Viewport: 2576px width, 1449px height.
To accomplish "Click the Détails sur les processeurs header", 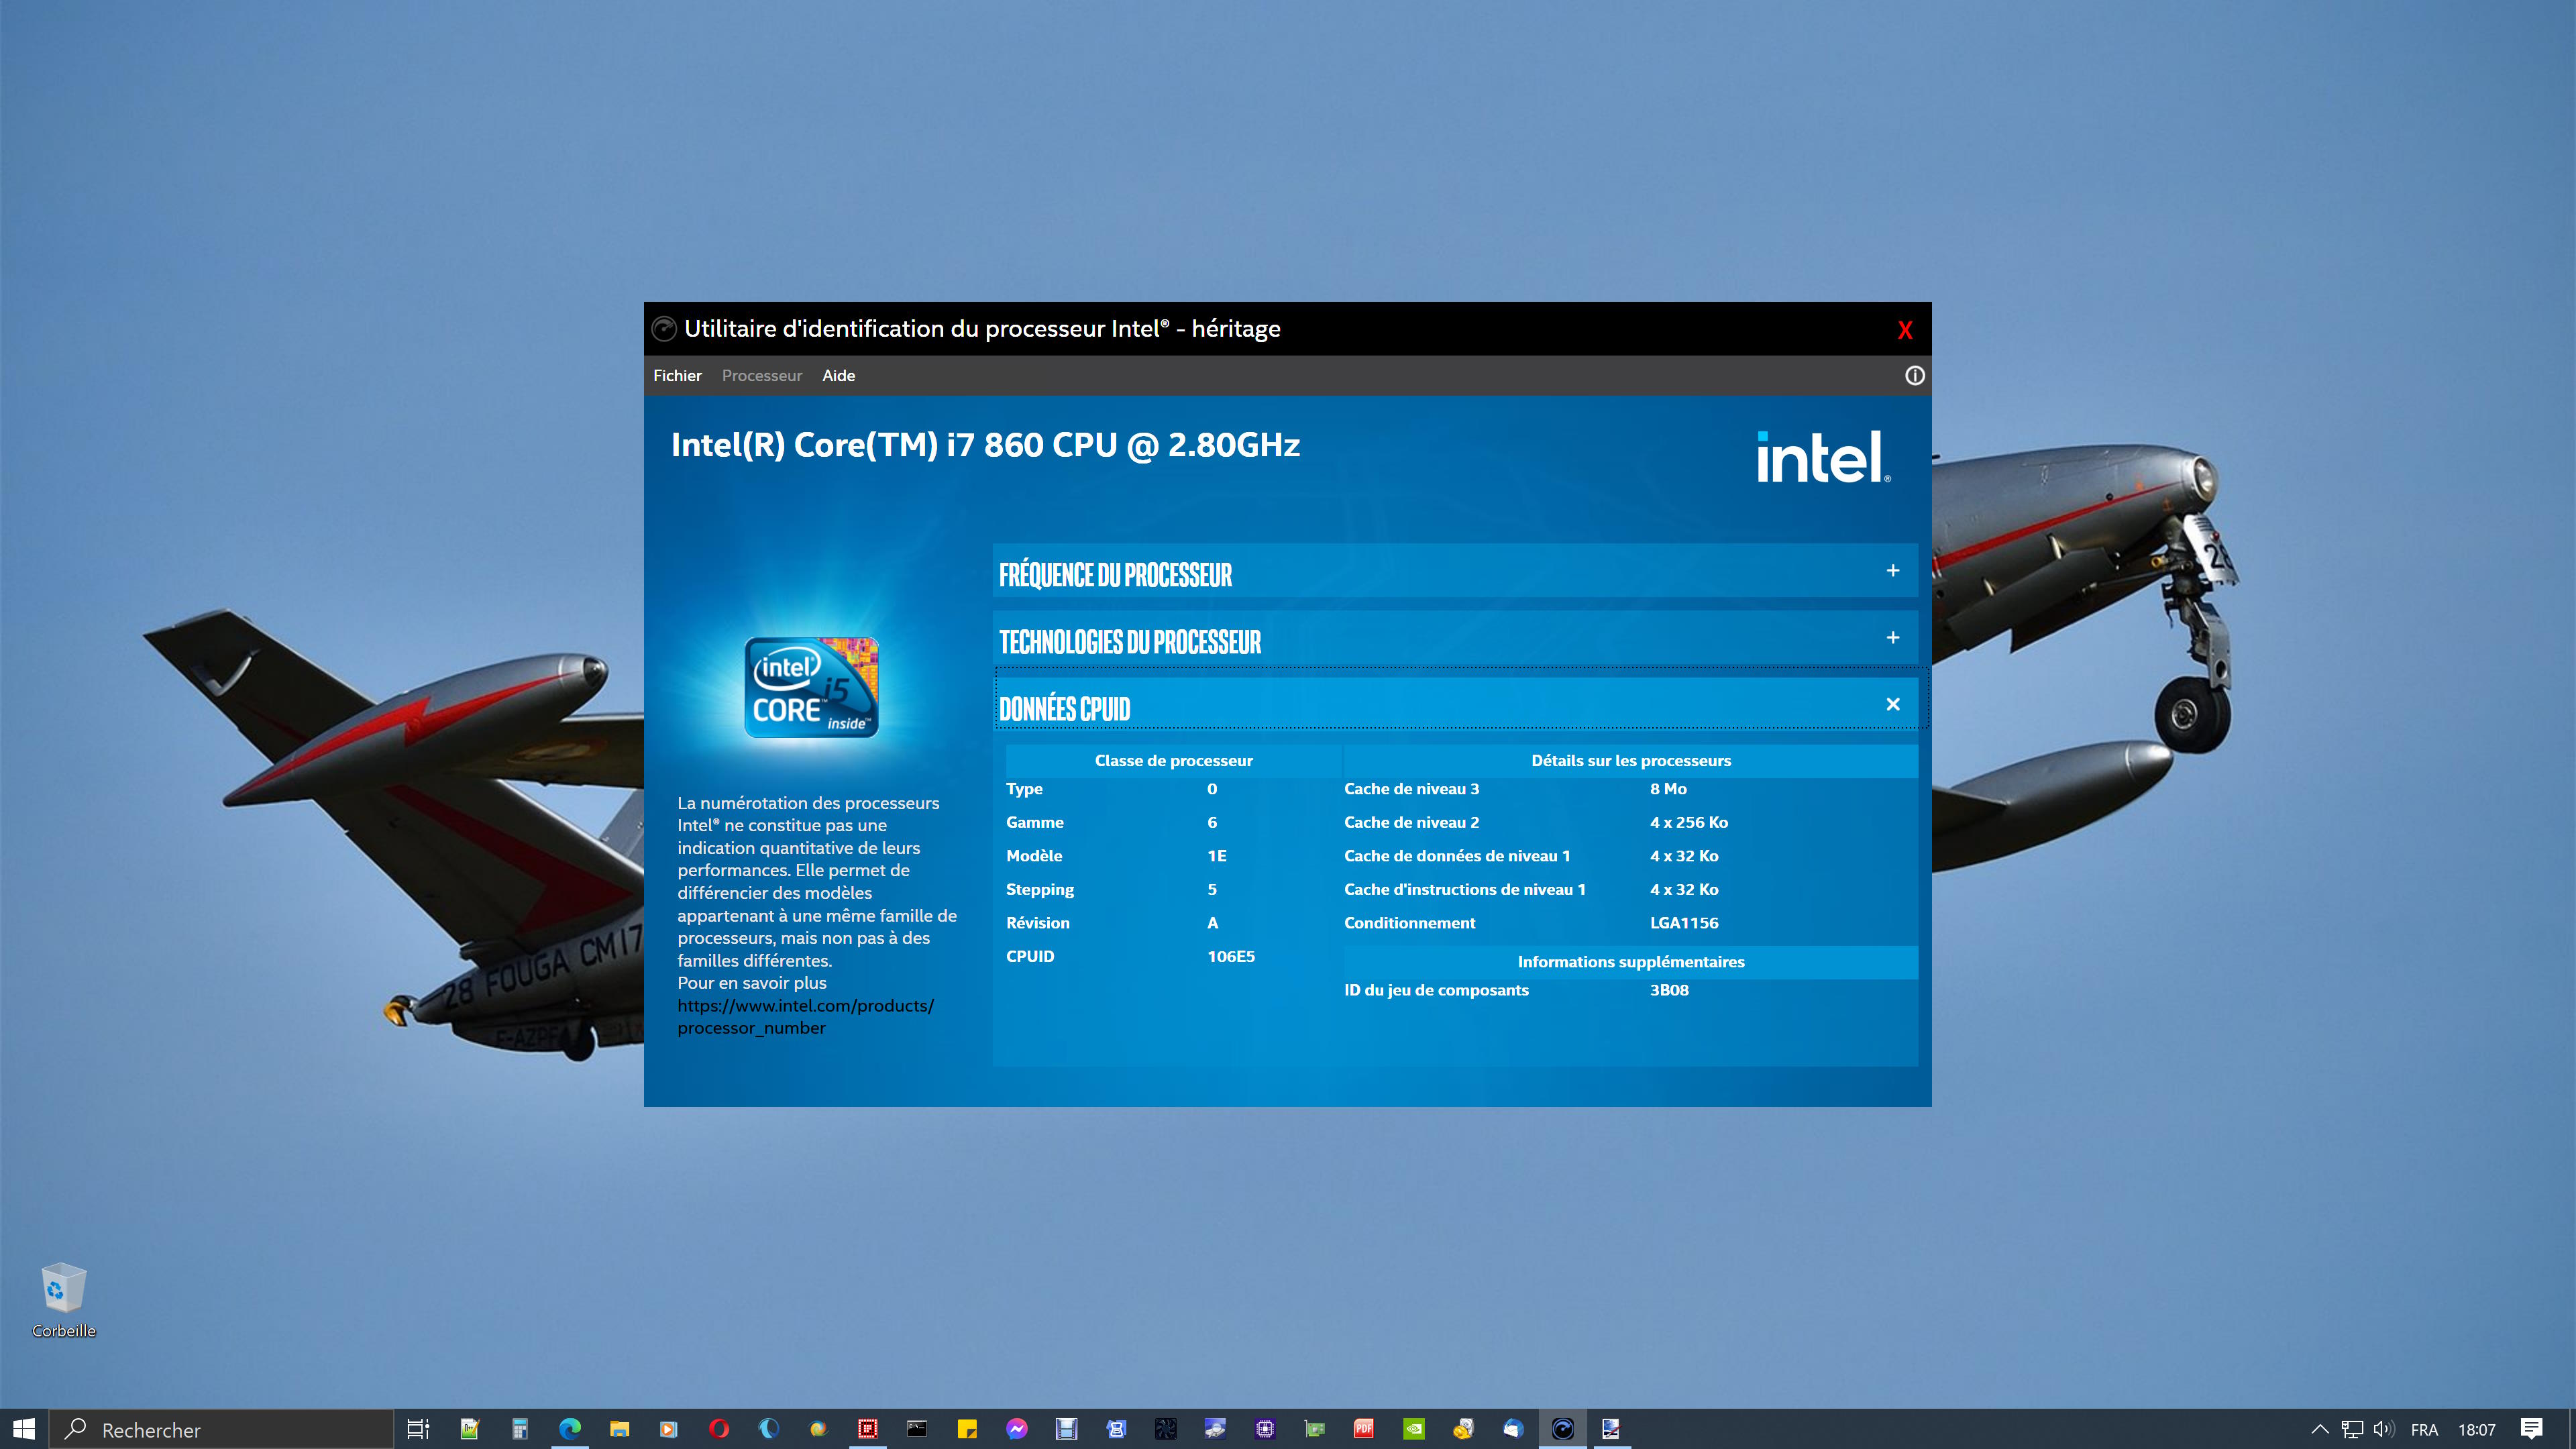I will click(x=1630, y=760).
